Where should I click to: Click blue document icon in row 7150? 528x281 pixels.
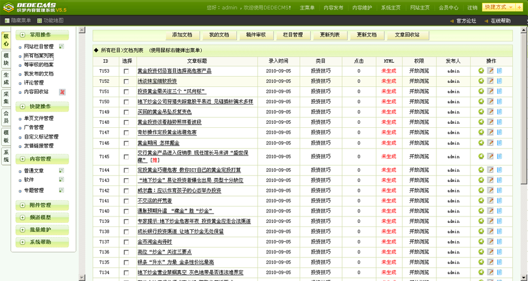[x=499, y=101]
